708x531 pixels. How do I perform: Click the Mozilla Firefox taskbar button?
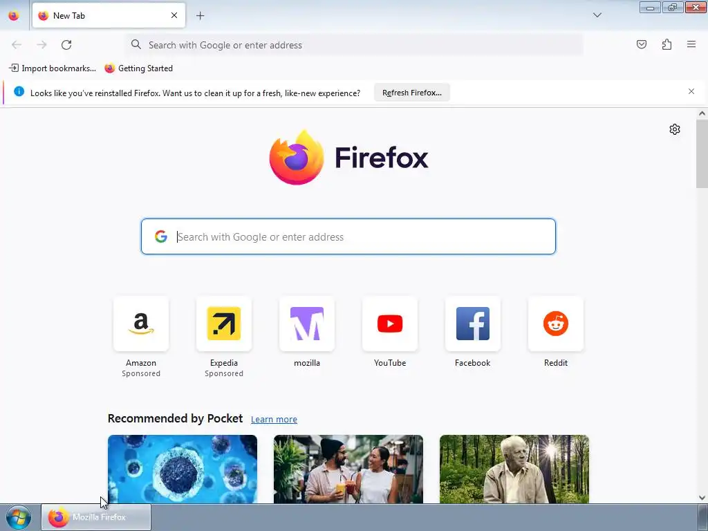point(96,517)
